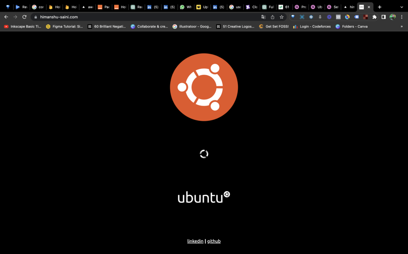Image resolution: width=408 pixels, height=254 pixels.
Task: Click the red checkered extension icon
Action: [x=365, y=17]
